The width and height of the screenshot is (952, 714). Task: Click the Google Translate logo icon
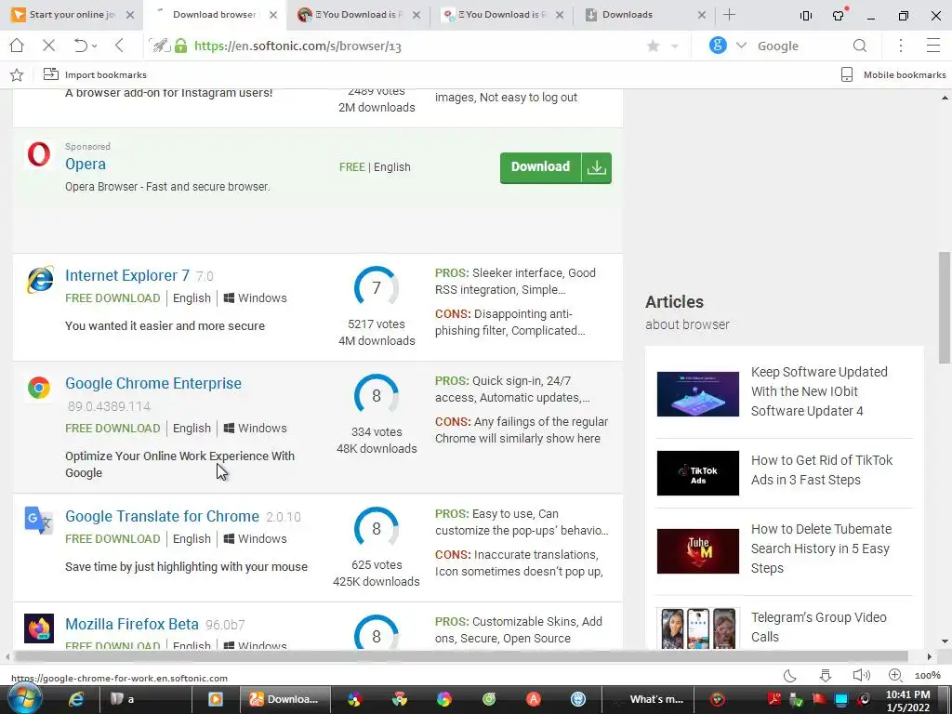click(39, 521)
